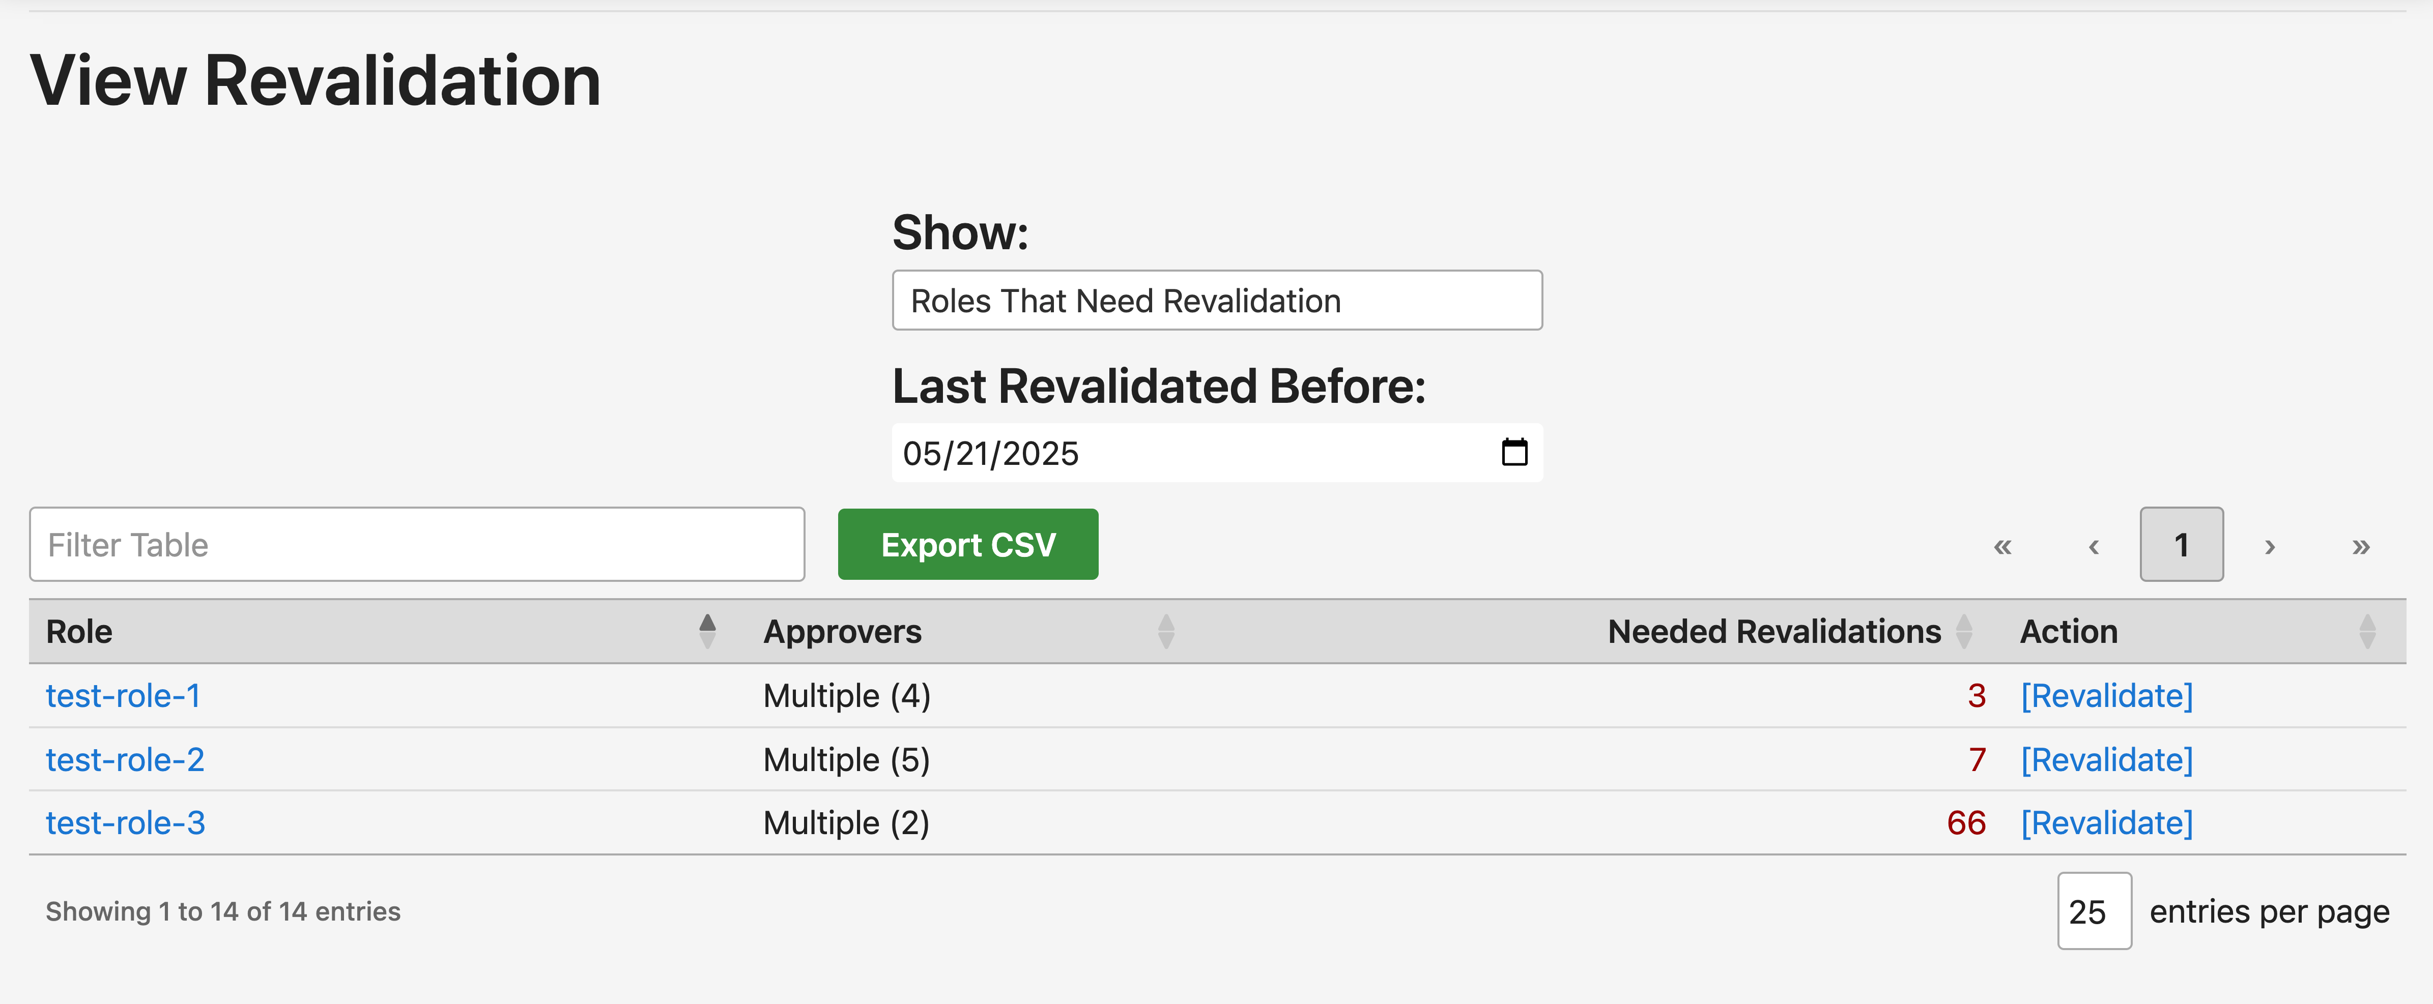2433x1004 pixels.
Task: Open the Show dropdown for roles
Action: pyautogui.click(x=1216, y=300)
